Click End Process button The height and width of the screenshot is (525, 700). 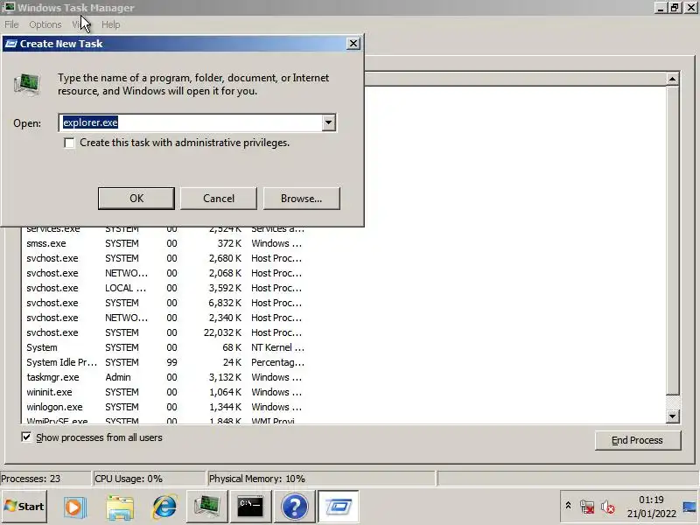638,440
